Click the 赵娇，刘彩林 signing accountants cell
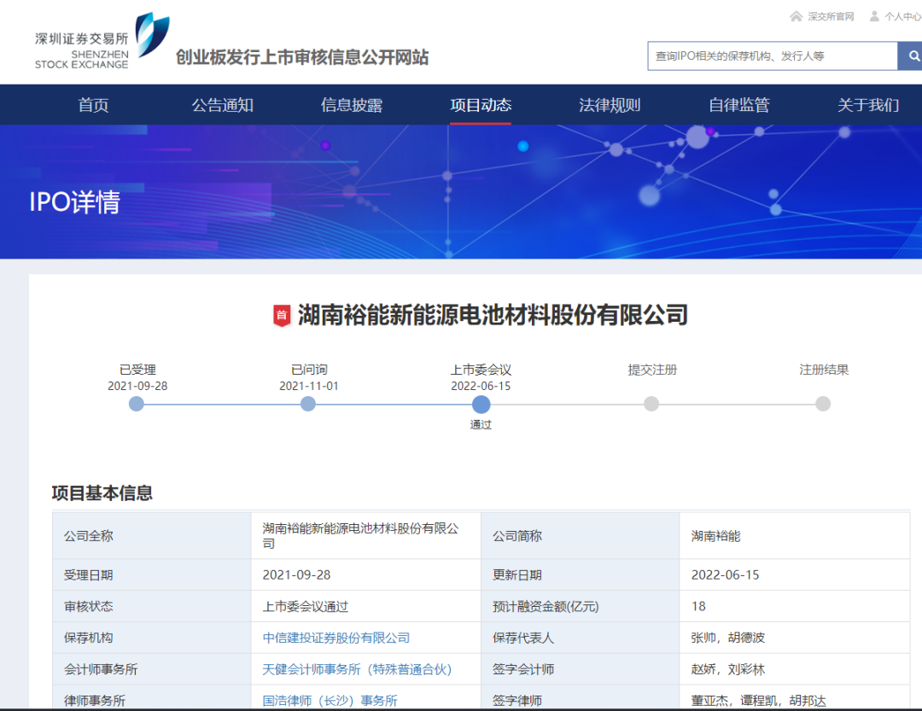Image resolution: width=922 pixels, height=711 pixels. point(795,669)
